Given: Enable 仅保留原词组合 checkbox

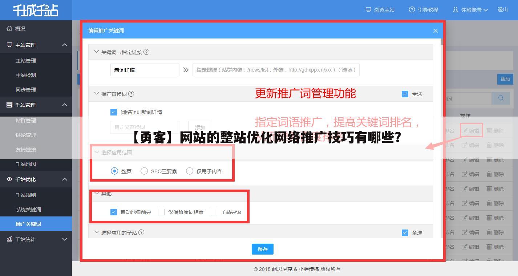Looking at the screenshot, I should (161, 212).
